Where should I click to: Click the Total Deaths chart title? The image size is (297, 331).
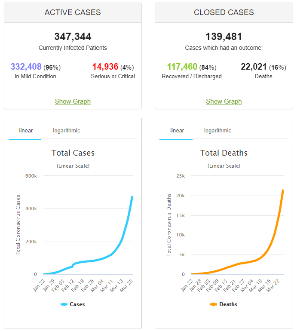click(x=224, y=153)
